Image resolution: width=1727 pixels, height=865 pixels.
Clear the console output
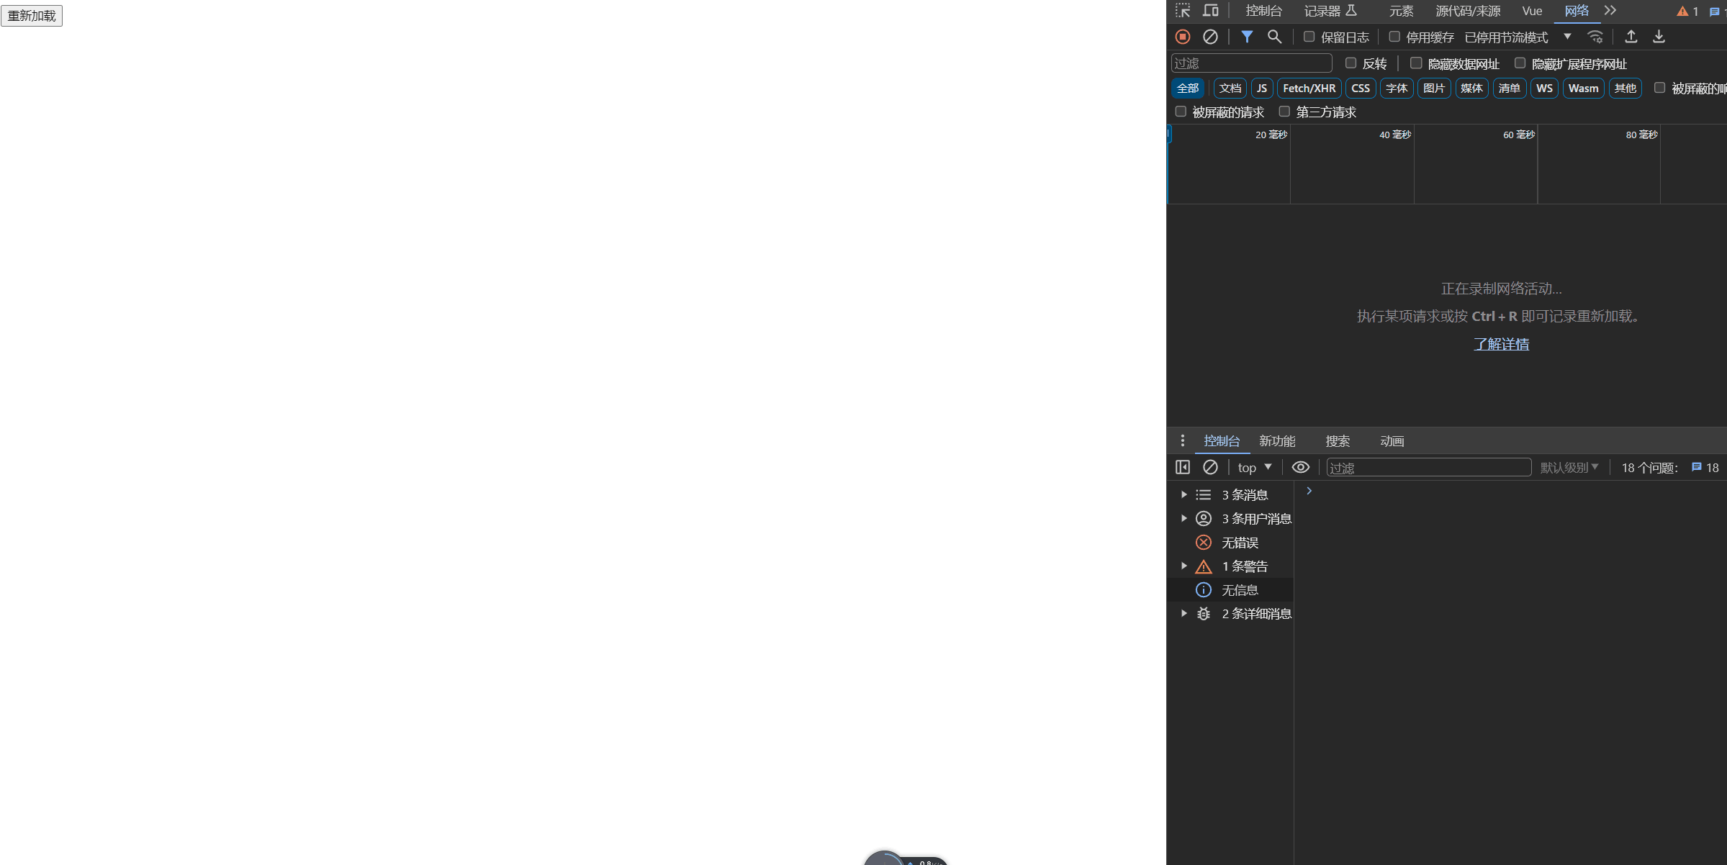coord(1210,467)
